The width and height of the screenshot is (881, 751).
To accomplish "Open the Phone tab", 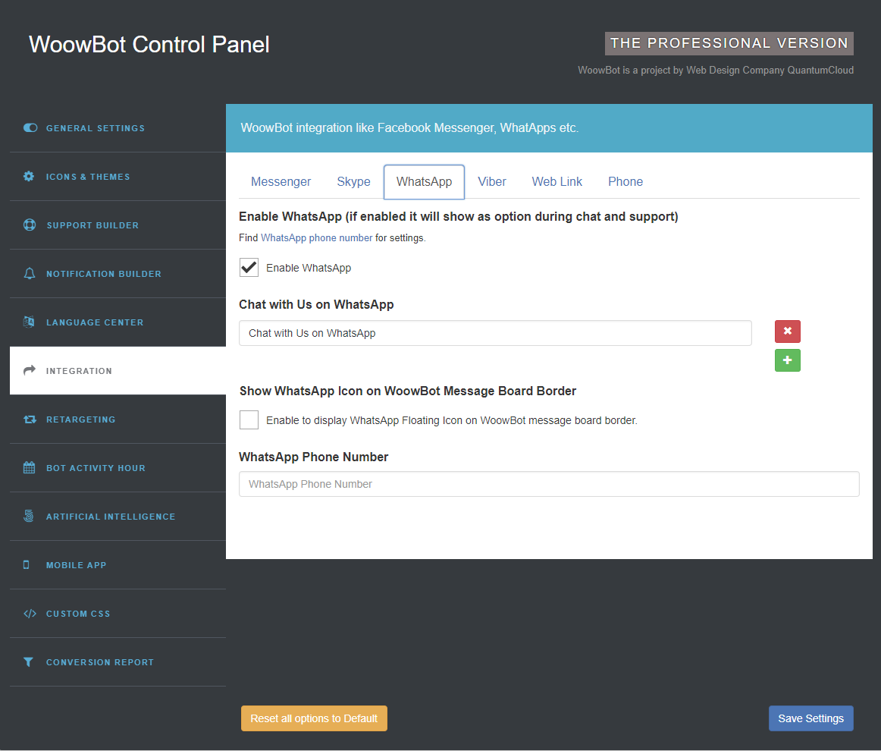I will (x=625, y=181).
